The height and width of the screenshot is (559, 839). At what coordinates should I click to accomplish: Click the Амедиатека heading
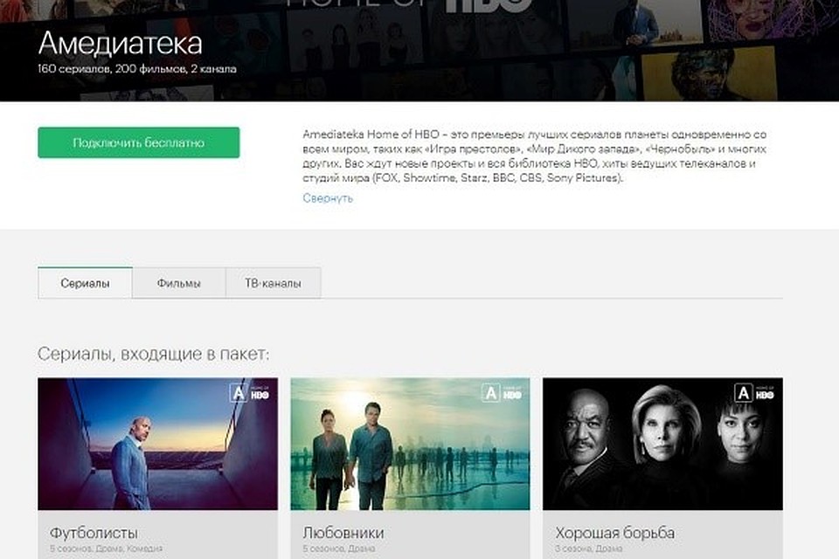pyautogui.click(x=121, y=43)
